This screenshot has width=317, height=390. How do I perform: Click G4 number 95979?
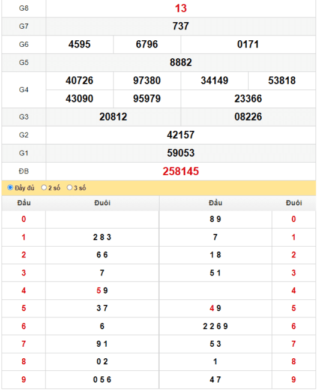pyautogui.click(x=147, y=99)
